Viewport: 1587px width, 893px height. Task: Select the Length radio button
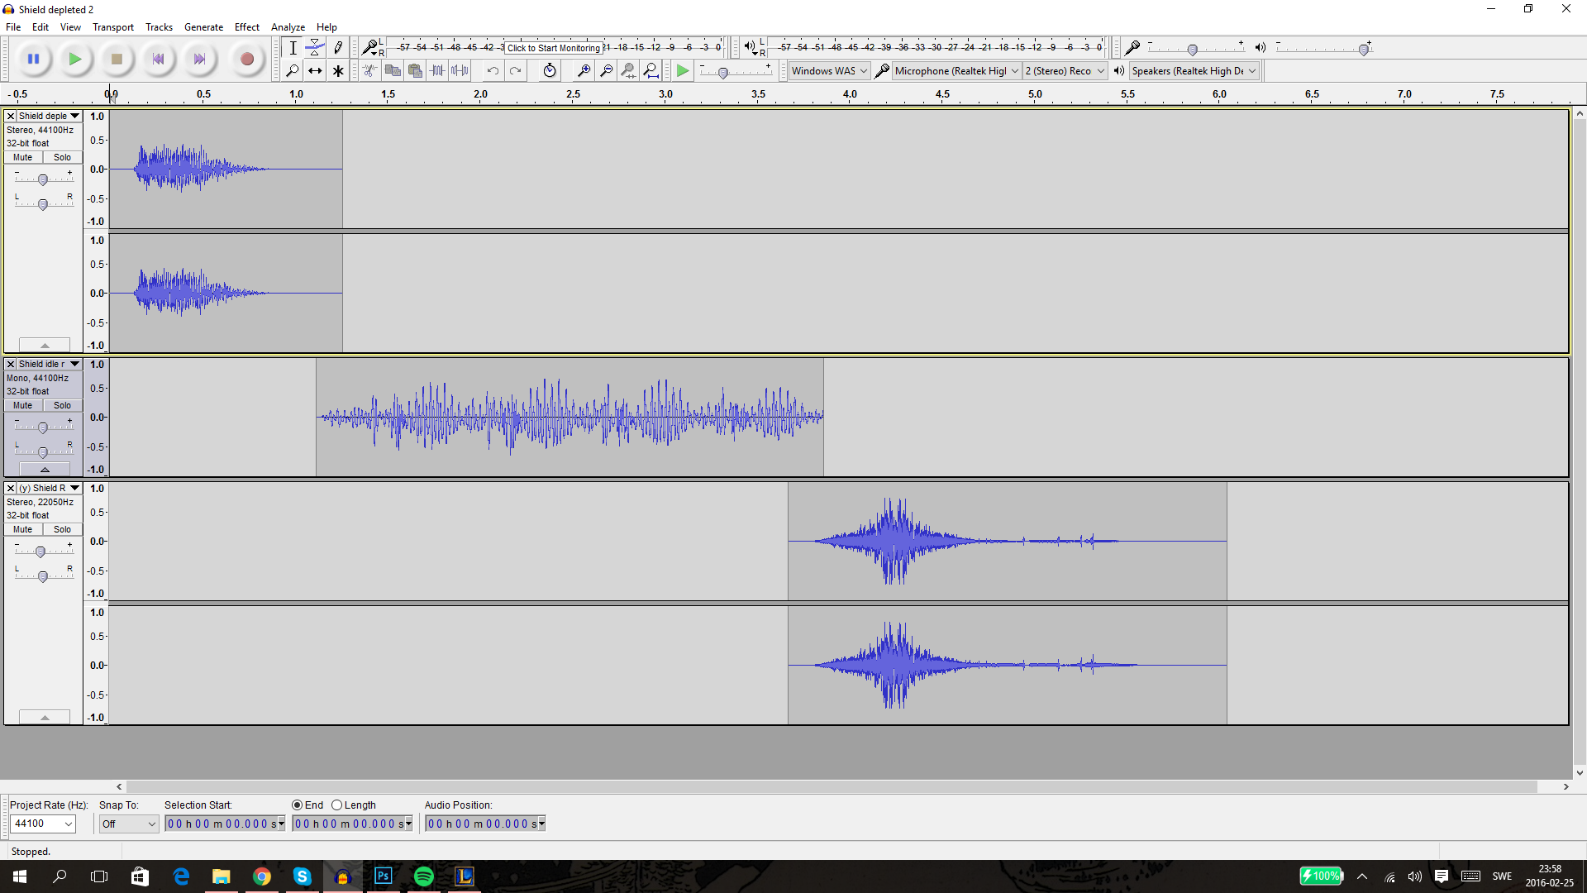click(x=337, y=805)
